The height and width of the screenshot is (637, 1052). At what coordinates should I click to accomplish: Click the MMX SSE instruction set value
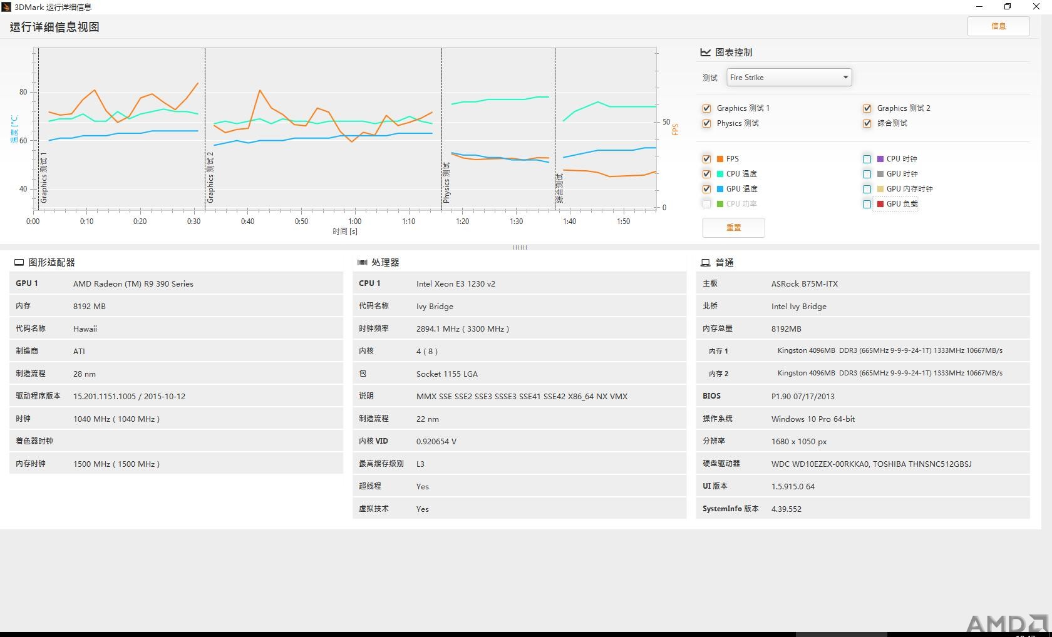pyautogui.click(x=522, y=397)
